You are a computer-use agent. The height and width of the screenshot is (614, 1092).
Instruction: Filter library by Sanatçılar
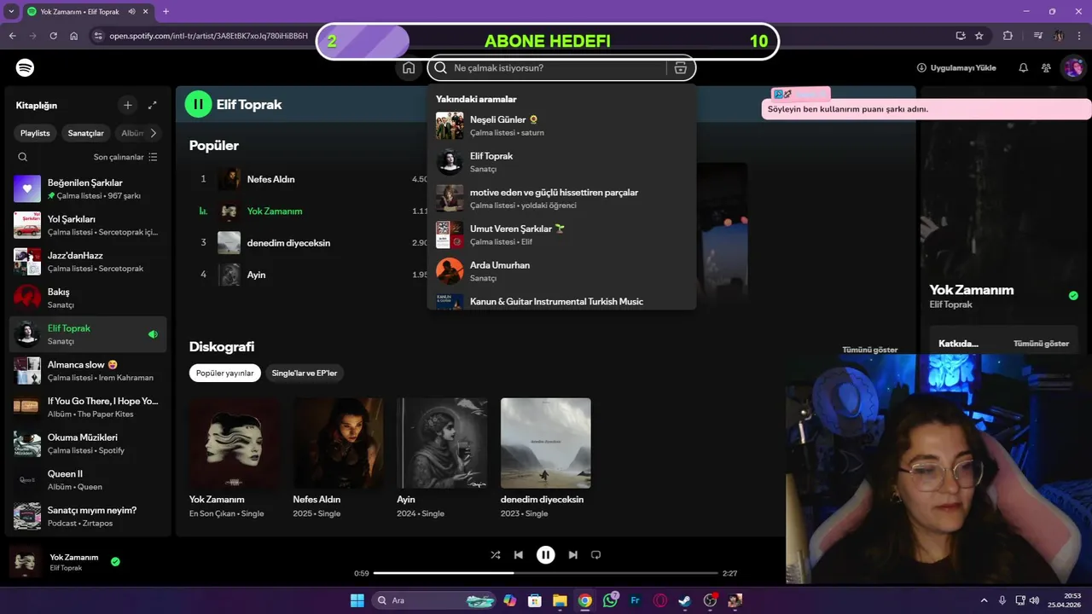point(86,133)
